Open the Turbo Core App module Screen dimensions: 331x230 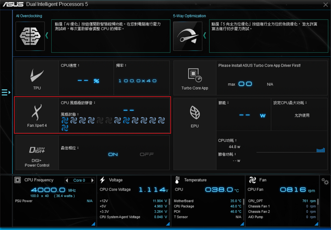(x=195, y=78)
